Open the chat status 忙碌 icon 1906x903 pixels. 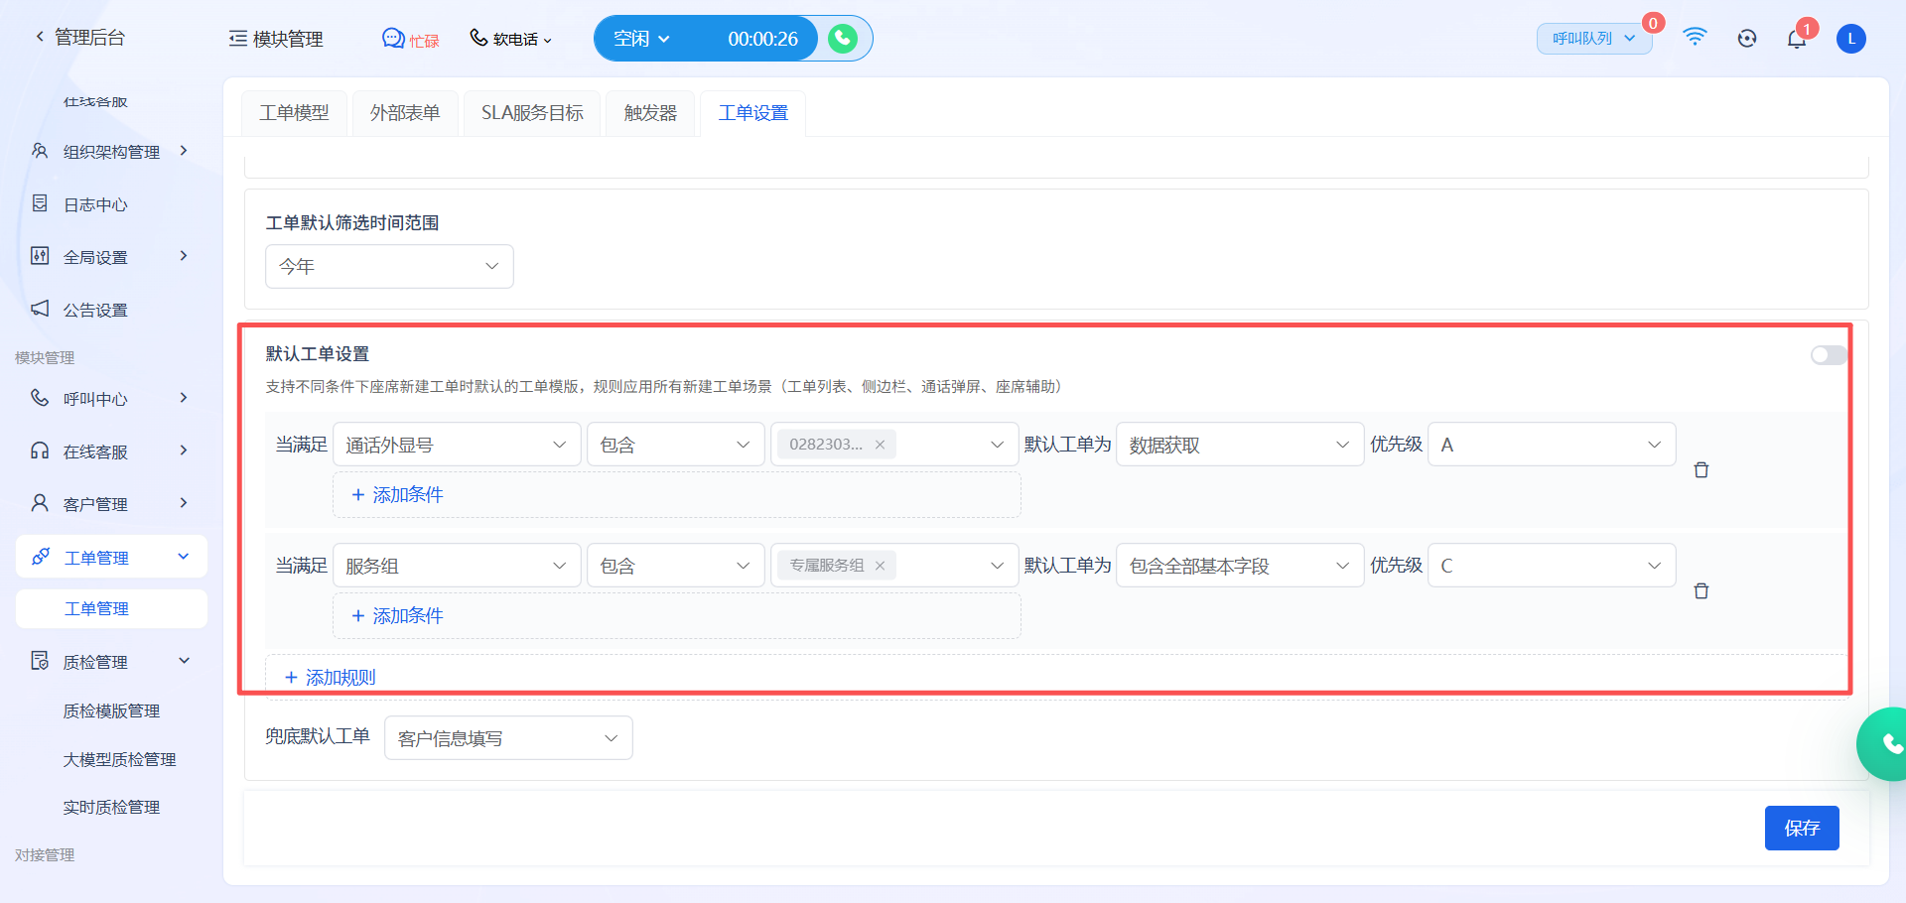(x=393, y=39)
